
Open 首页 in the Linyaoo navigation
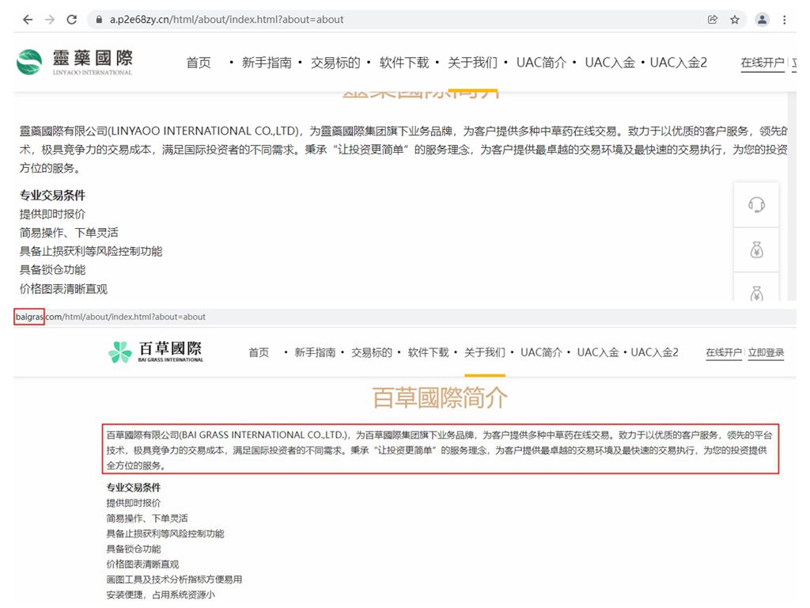tap(199, 63)
